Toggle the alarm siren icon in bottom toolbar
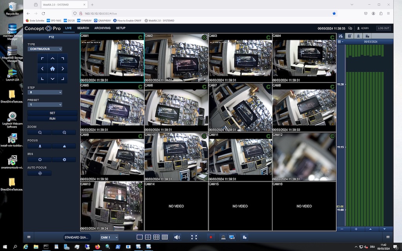 pyautogui.click(x=223, y=237)
